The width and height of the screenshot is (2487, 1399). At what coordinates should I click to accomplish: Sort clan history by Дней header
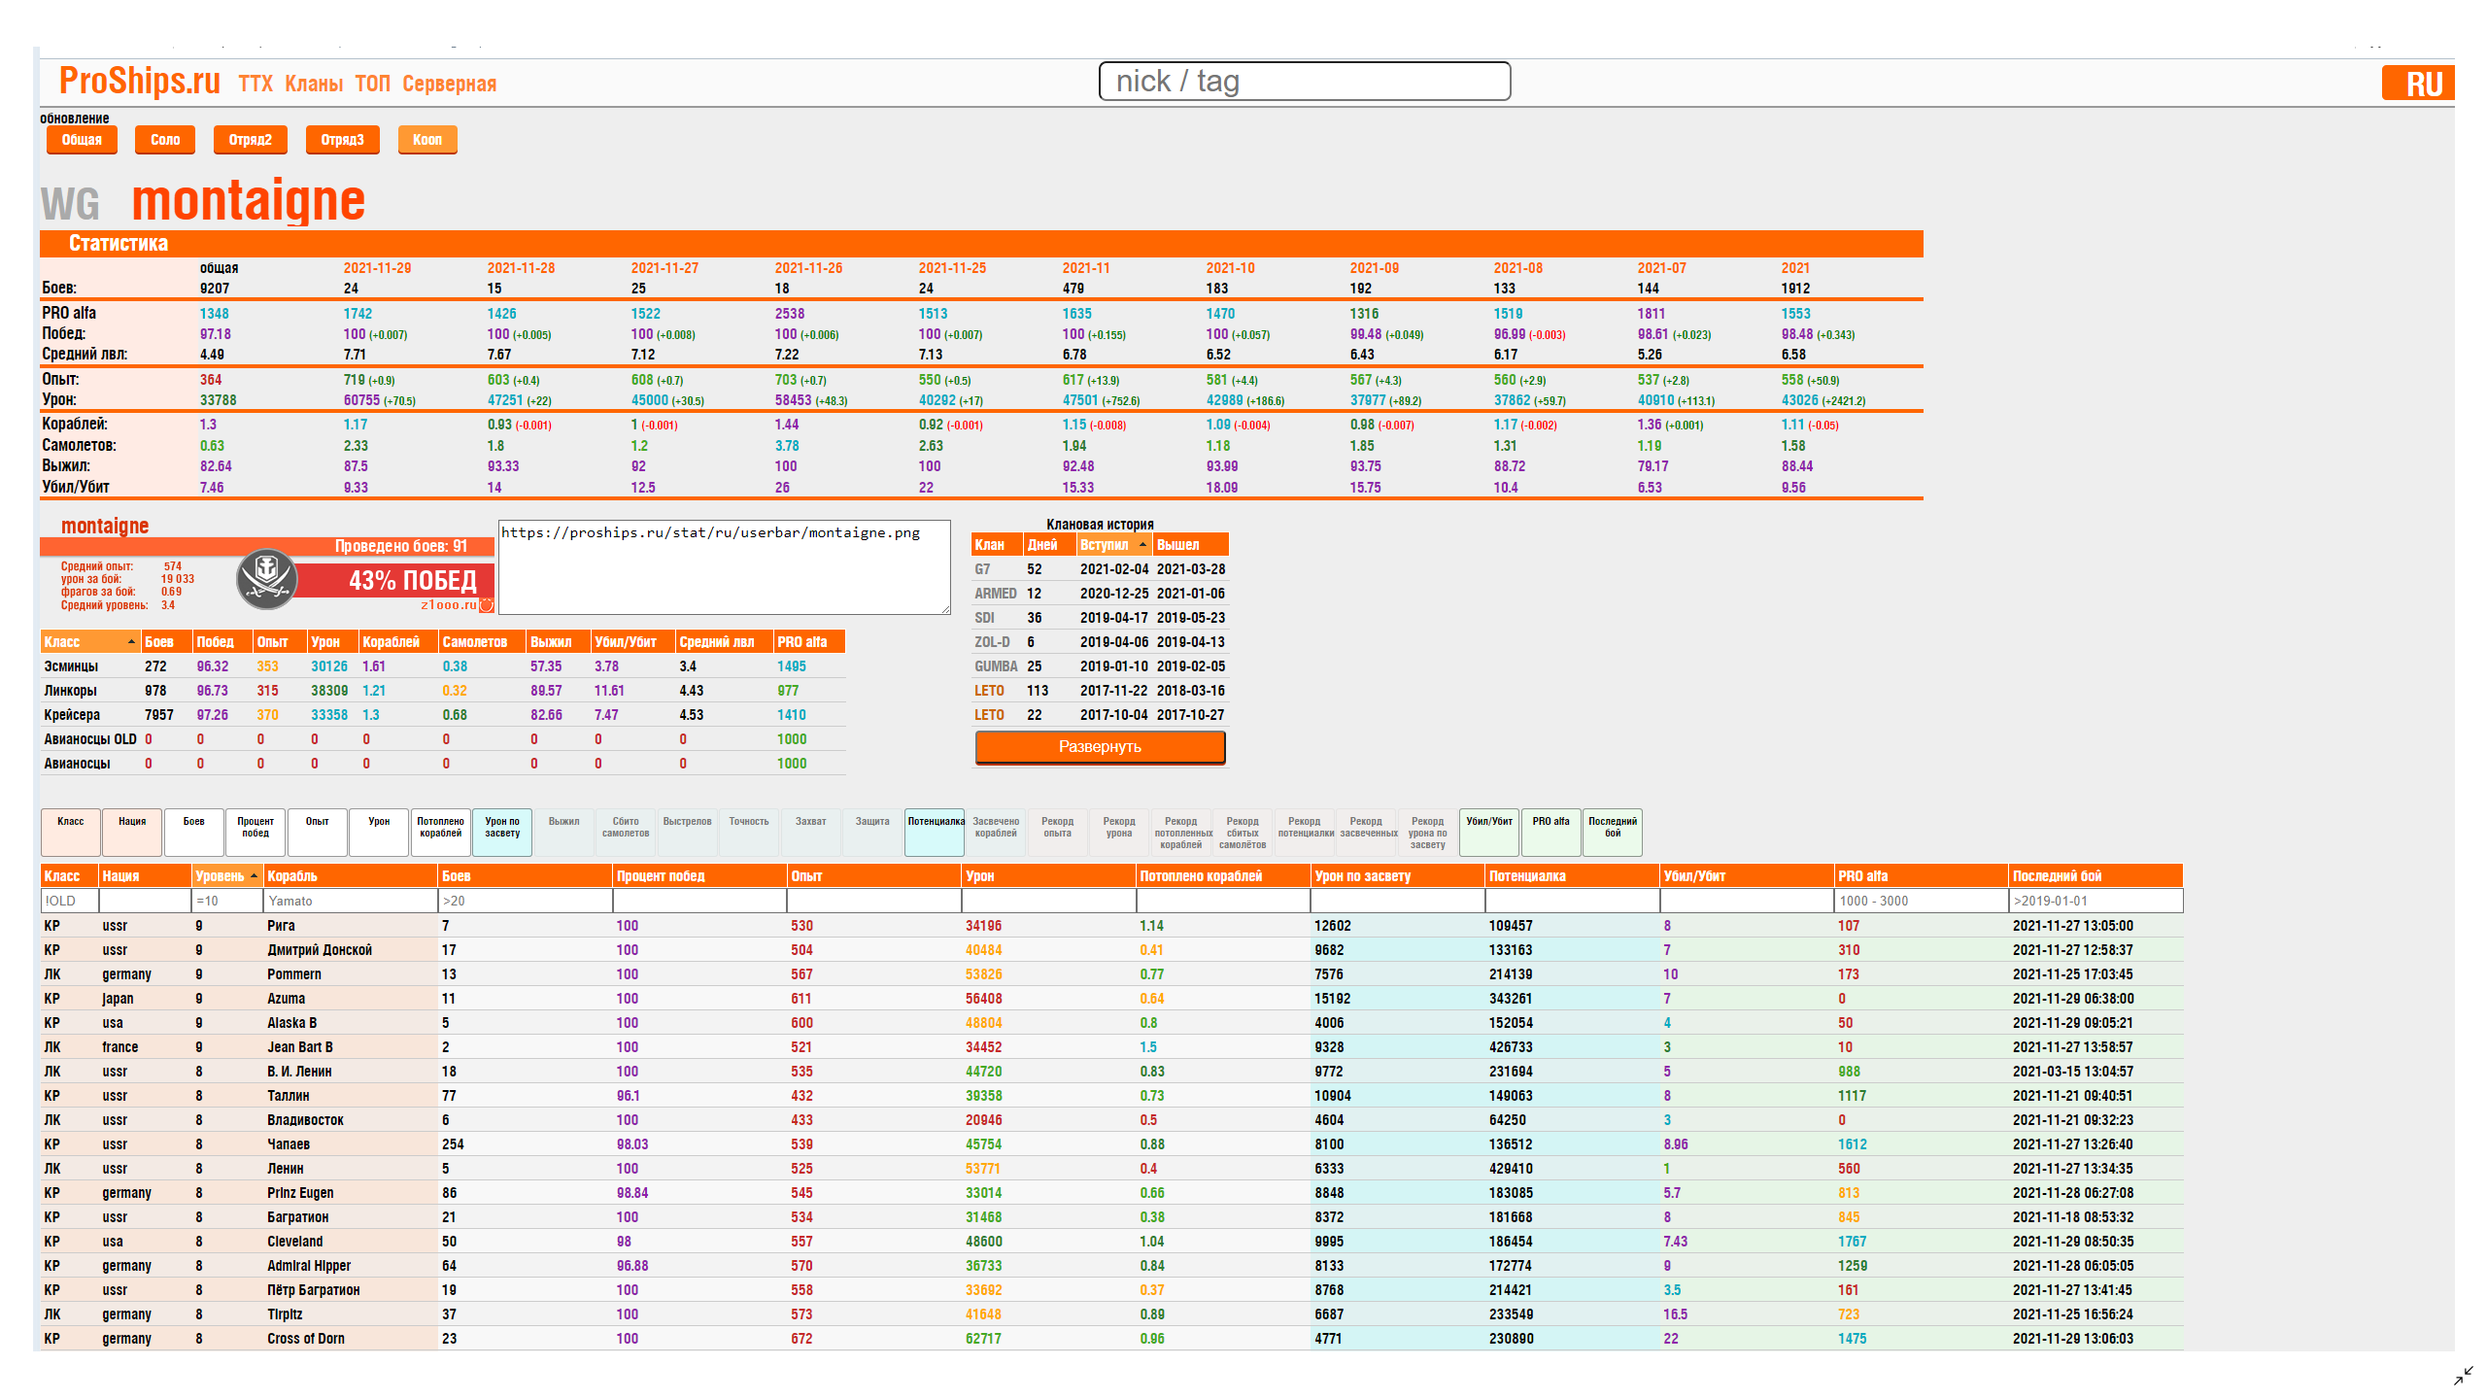pos(1049,545)
